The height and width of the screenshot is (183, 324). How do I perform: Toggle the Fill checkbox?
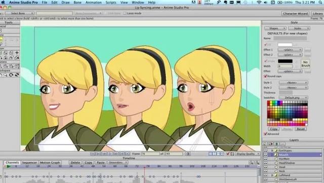[265, 44]
